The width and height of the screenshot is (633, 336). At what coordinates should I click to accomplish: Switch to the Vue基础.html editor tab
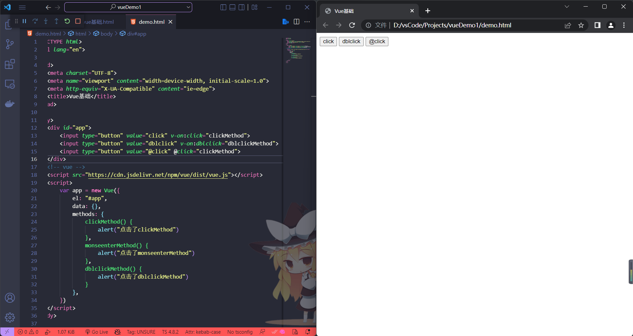99,22
